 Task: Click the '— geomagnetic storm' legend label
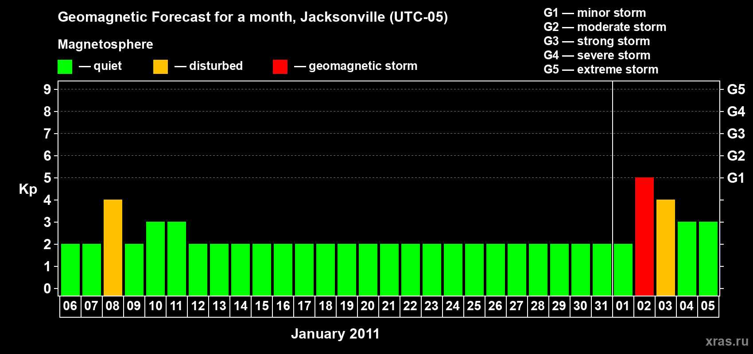pyautogui.click(x=356, y=66)
